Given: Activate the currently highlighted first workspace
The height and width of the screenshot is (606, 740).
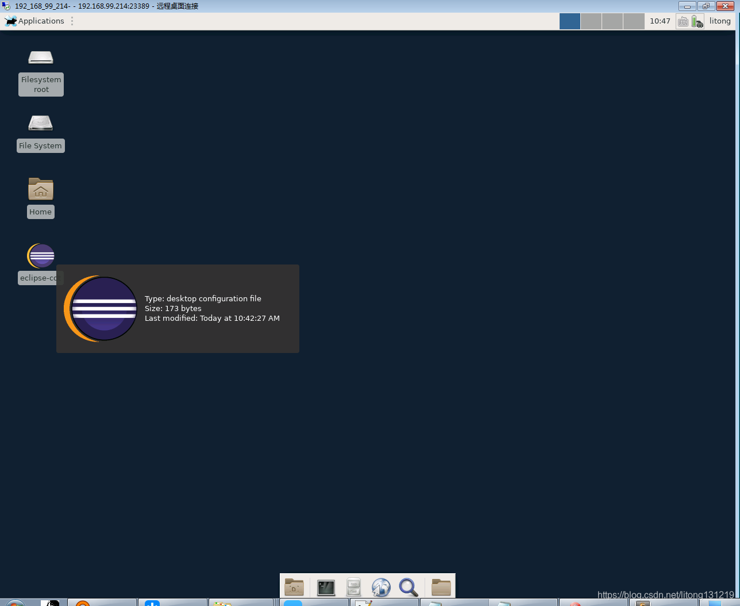Looking at the screenshot, I should click(569, 21).
